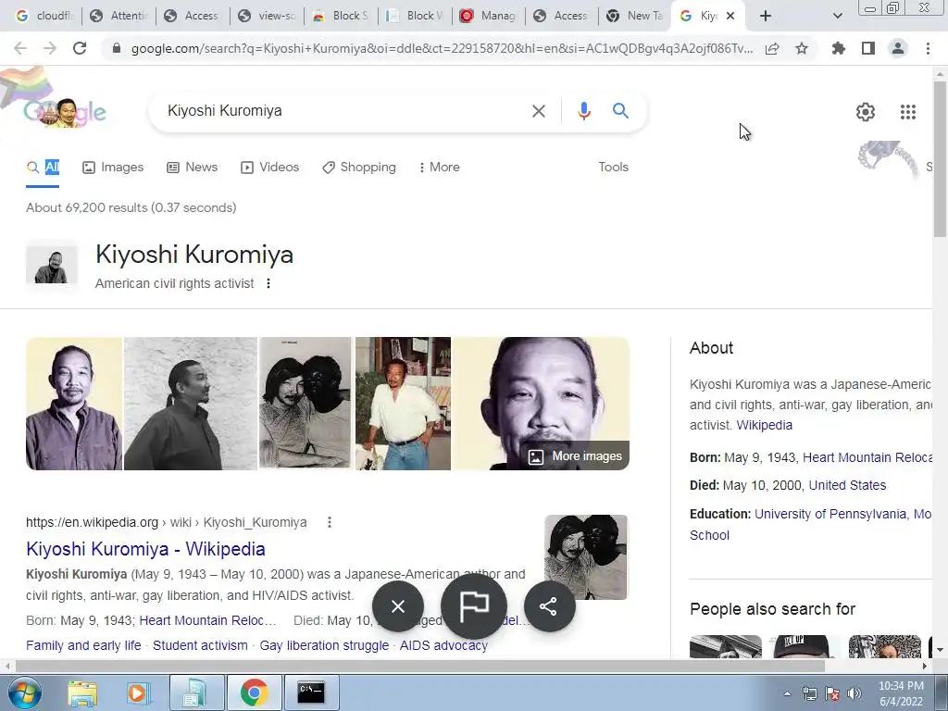The height and width of the screenshot is (711, 948).
Task: Open first portrait image in purple shirt
Action: (74, 404)
